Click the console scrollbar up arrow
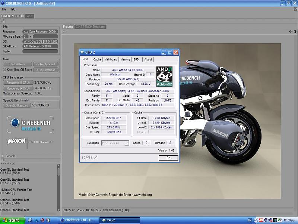The height and width of the screenshot is (224, 298). click(x=58, y=165)
